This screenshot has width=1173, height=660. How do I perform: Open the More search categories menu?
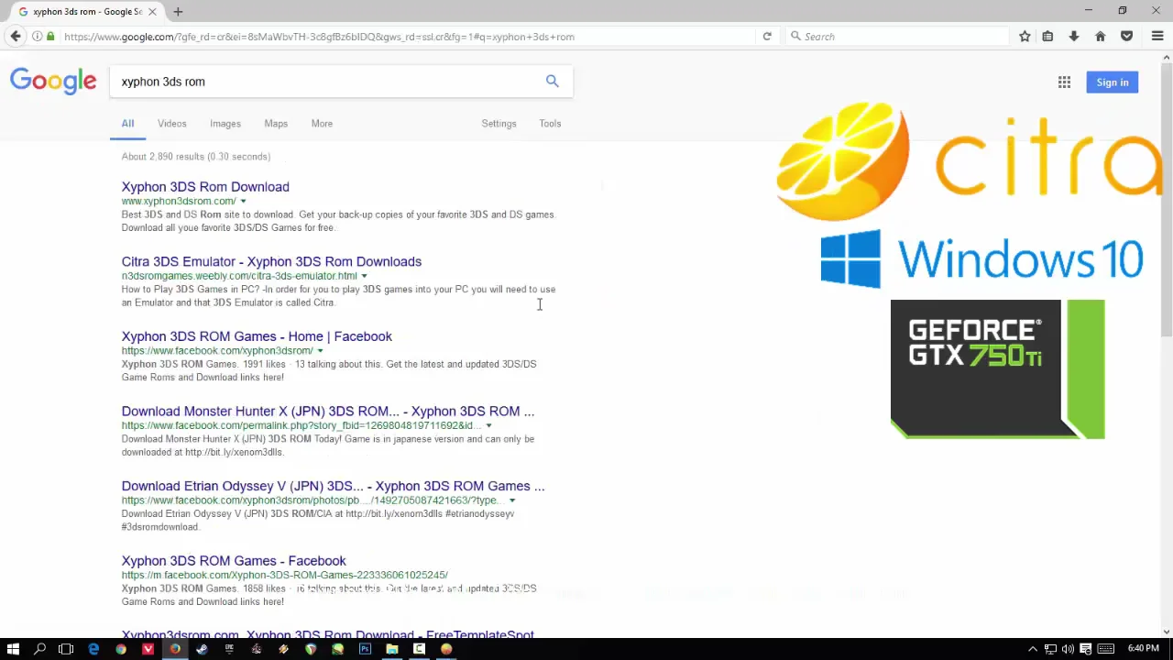coord(322,124)
